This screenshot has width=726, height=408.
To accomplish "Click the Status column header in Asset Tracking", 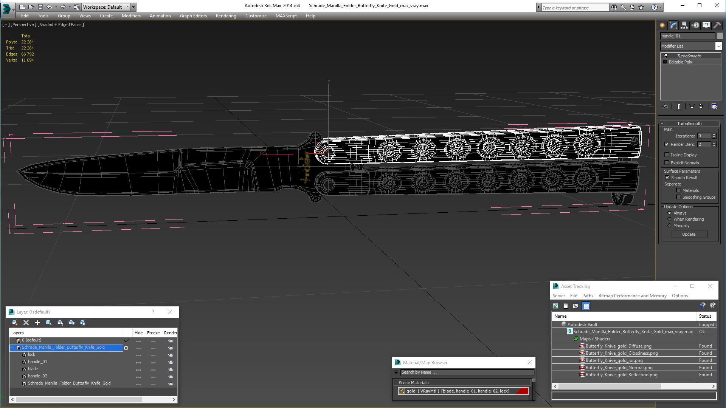I will 706,316.
